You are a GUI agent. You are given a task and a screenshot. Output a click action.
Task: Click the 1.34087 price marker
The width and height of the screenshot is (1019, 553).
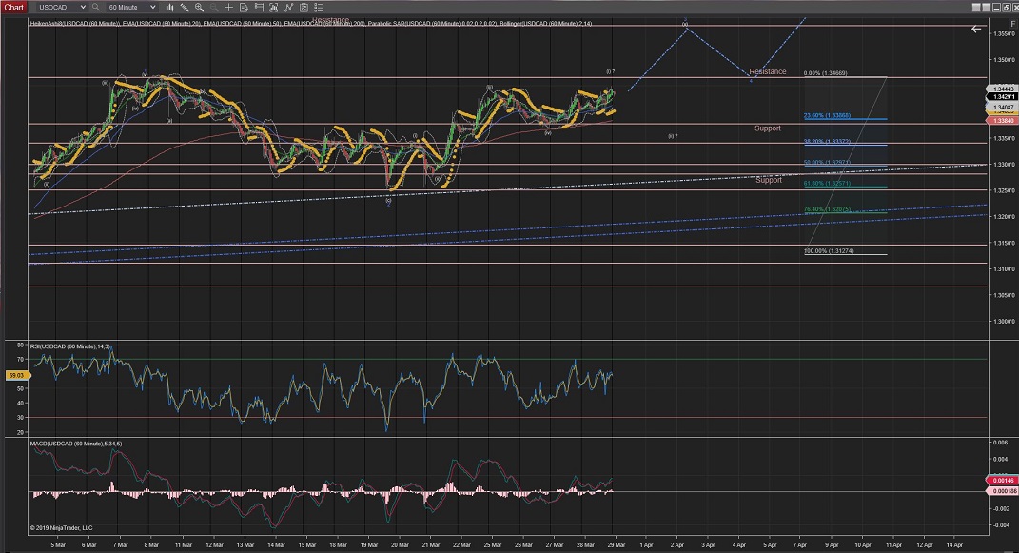1000,108
